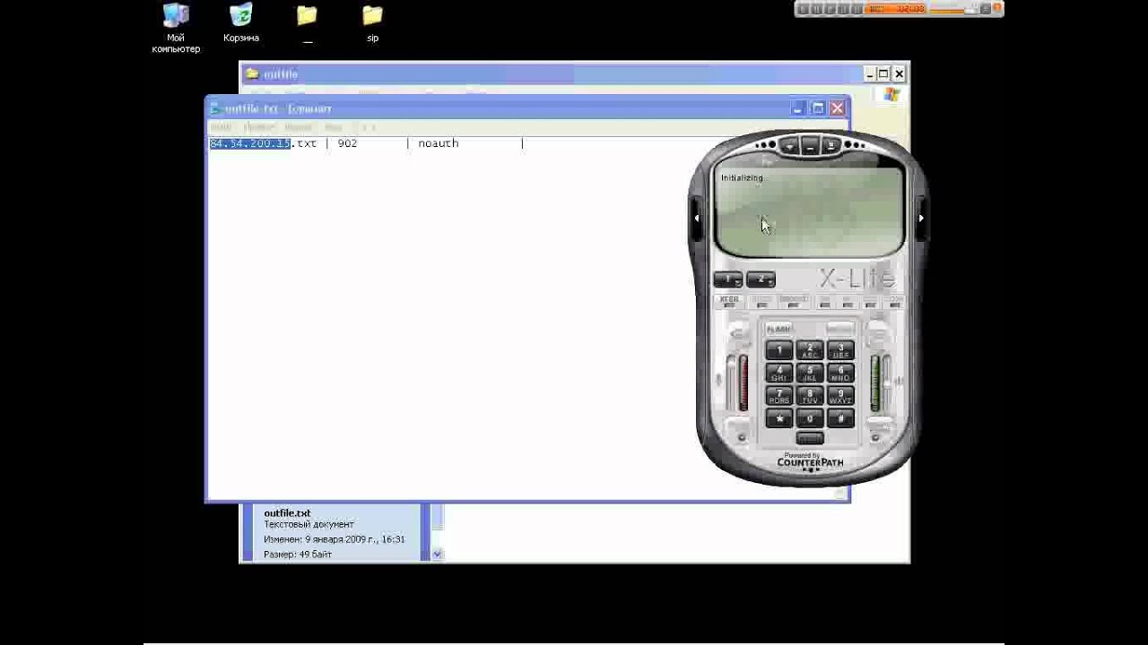
Task: Dial digit 8 TUV on keypad
Action: tap(810, 395)
